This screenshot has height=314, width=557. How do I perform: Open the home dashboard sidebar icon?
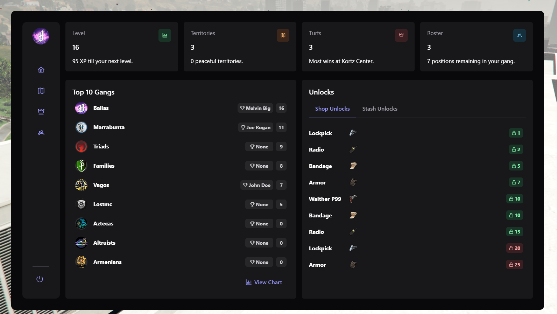pyautogui.click(x=41, y=70)
